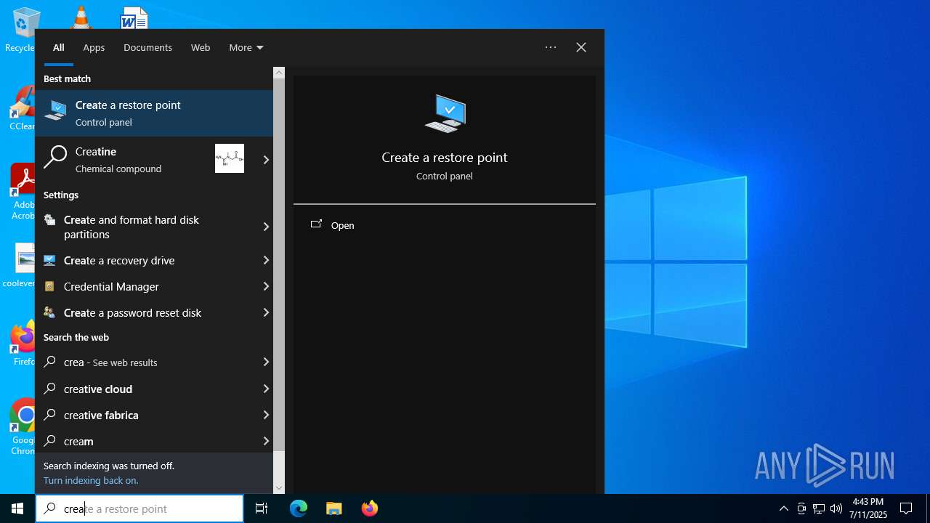Select the Word document desktop icon

pos(134,18)
